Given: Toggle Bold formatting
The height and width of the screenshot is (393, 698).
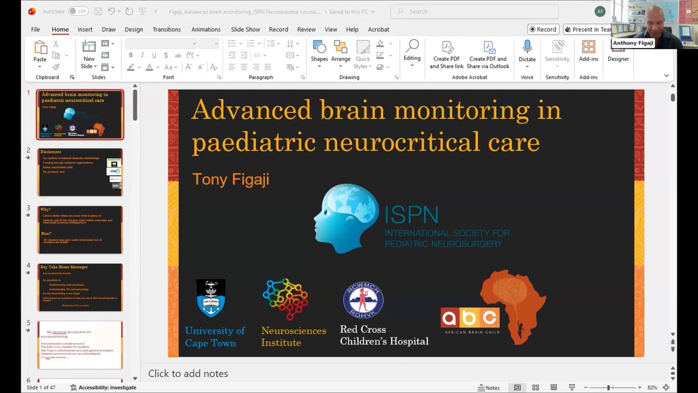Looking at the screenshot, I should click(x=130, y=55).
